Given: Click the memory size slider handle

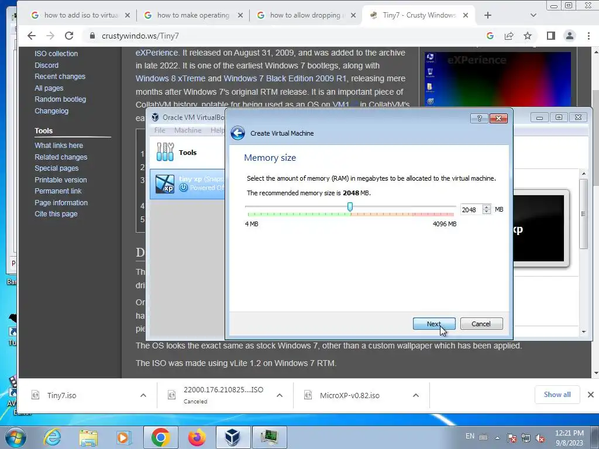Looking at the screenshot, I should [x=350, y=207].
